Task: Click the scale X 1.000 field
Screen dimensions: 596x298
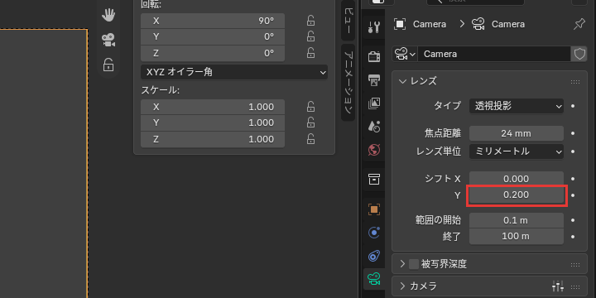Action: click(x=213, y=107)
